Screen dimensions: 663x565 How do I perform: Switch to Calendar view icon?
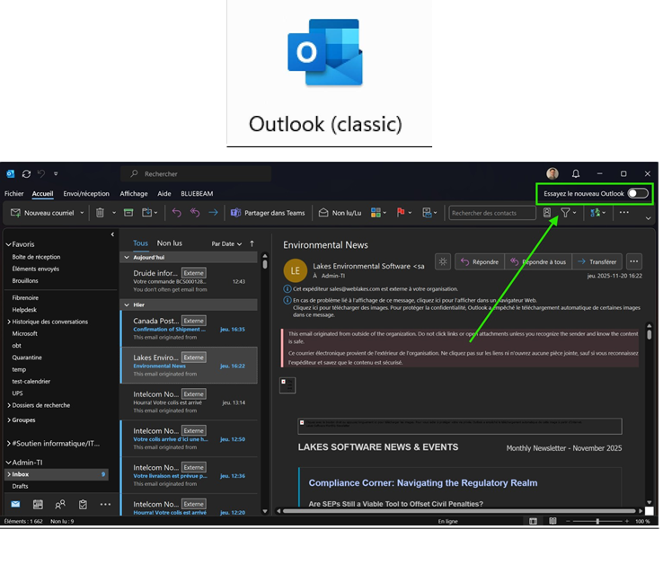point(38,504)
